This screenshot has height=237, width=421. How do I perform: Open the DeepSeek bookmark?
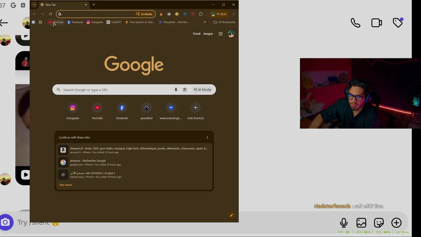[174, 22]
